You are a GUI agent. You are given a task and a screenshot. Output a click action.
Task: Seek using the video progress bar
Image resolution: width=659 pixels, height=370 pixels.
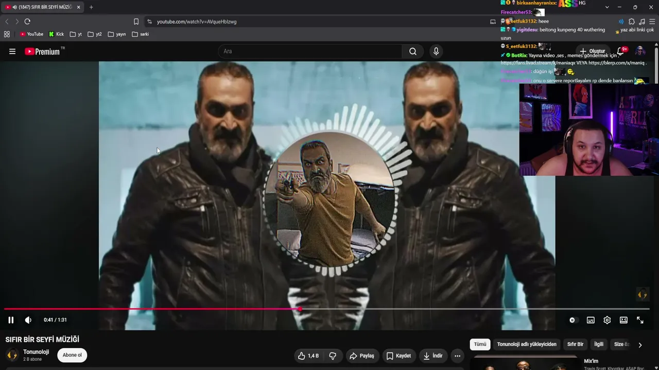click(327, 309)
